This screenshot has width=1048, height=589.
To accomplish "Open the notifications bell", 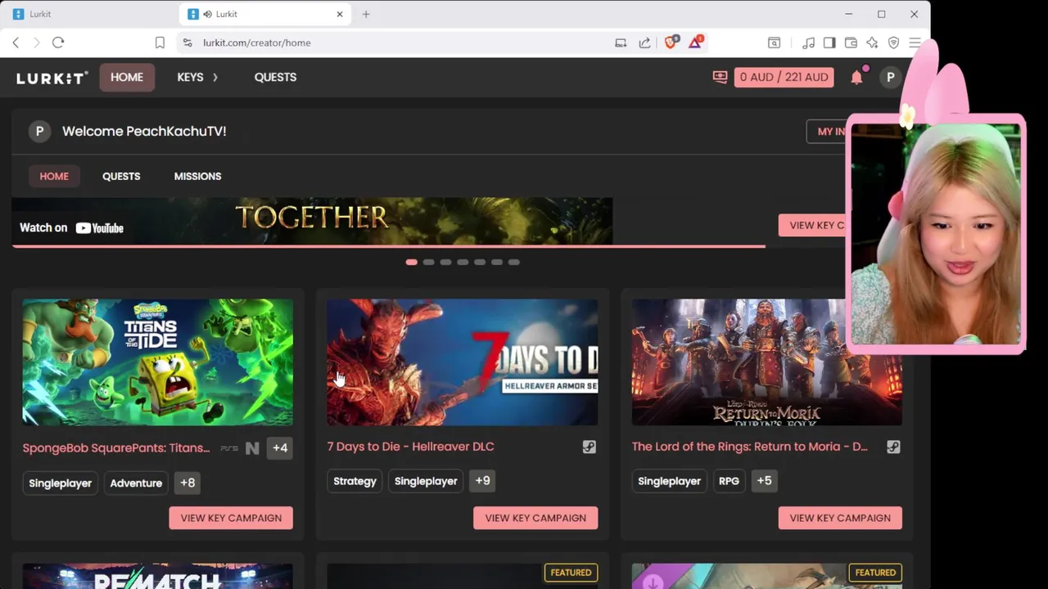I will click(x=856, y=77).
